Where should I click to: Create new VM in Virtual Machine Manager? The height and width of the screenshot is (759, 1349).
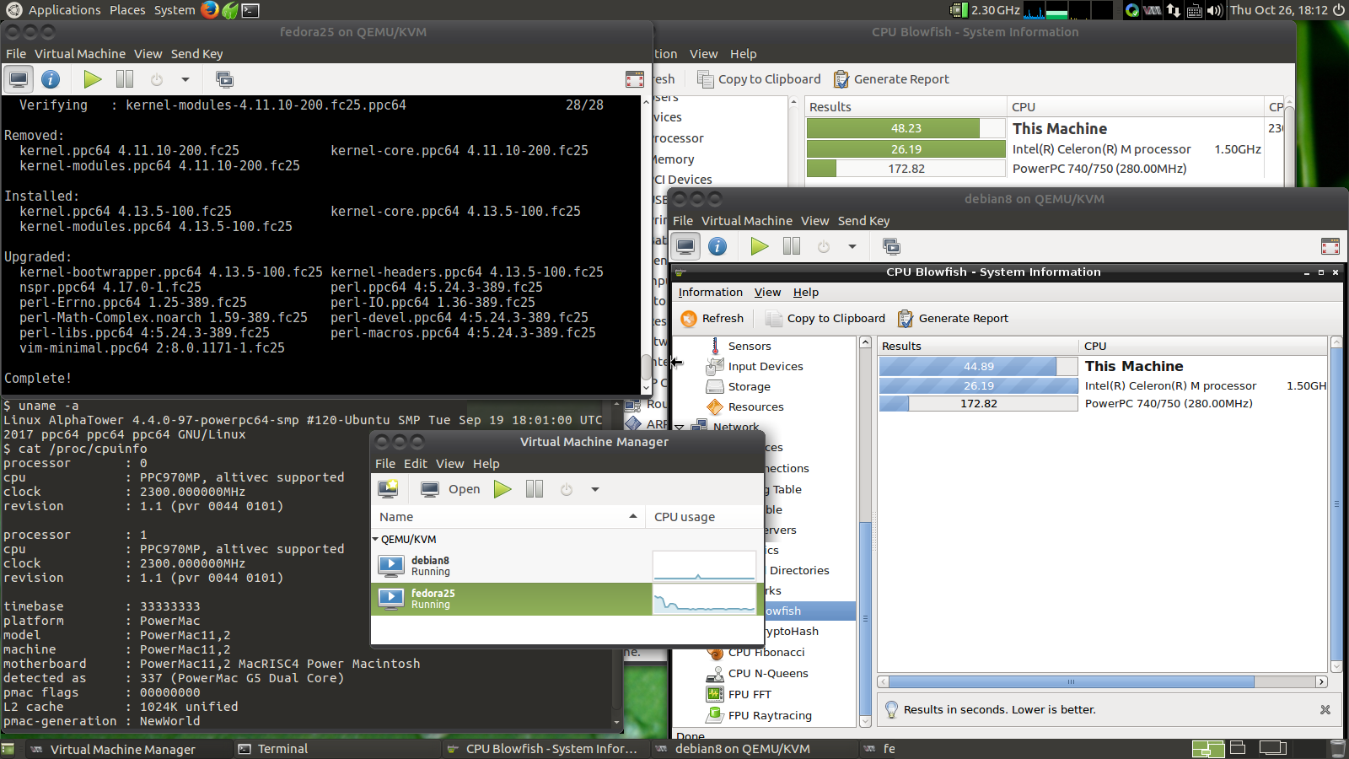pos(388,489)
